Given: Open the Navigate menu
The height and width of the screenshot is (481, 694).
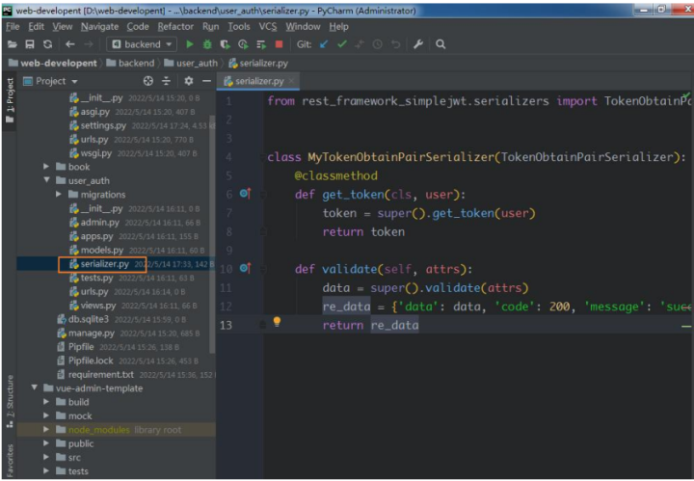Looking at the screenshot, I should pos(99,27).
